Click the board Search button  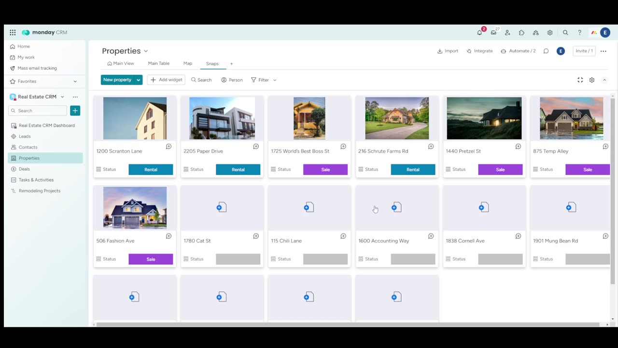point(201,80)
